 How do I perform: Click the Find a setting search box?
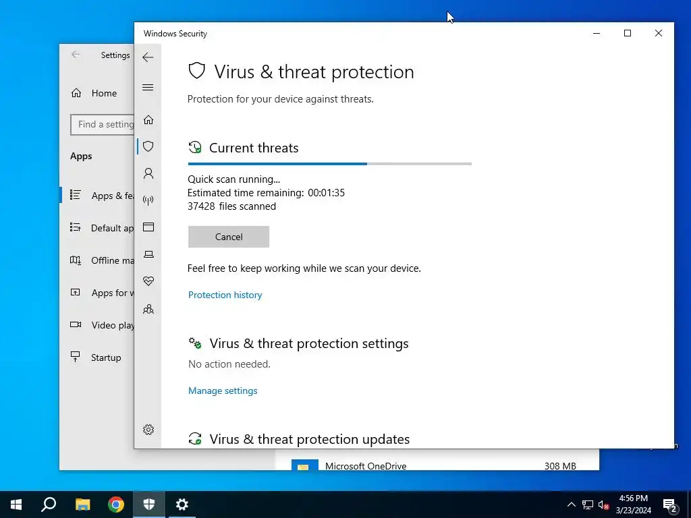click(x=103, y=125)
